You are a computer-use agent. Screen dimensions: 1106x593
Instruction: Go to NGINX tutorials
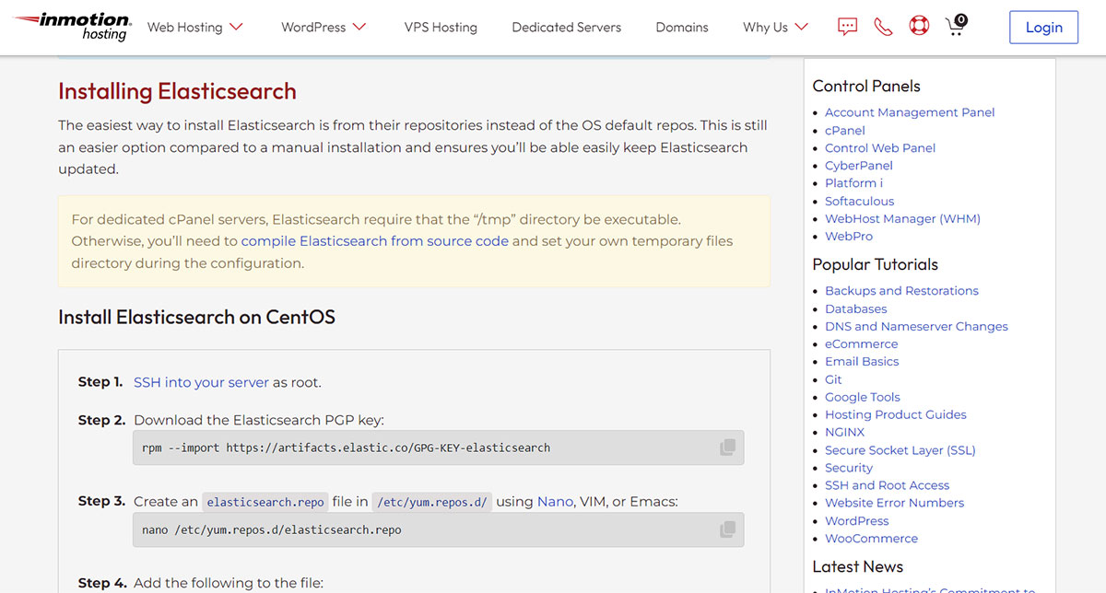[845, 432]
